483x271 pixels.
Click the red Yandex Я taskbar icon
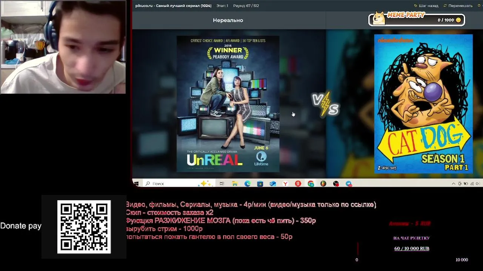[x=298, y=184]
